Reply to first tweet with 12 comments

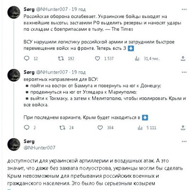click(27, 58)
